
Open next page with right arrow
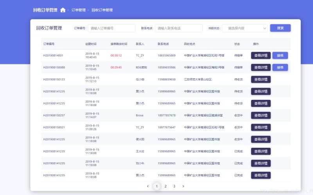pos(183,186)
